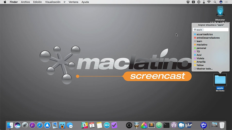Open the purple checkmark OmniFocus icon

click(114, 125)
